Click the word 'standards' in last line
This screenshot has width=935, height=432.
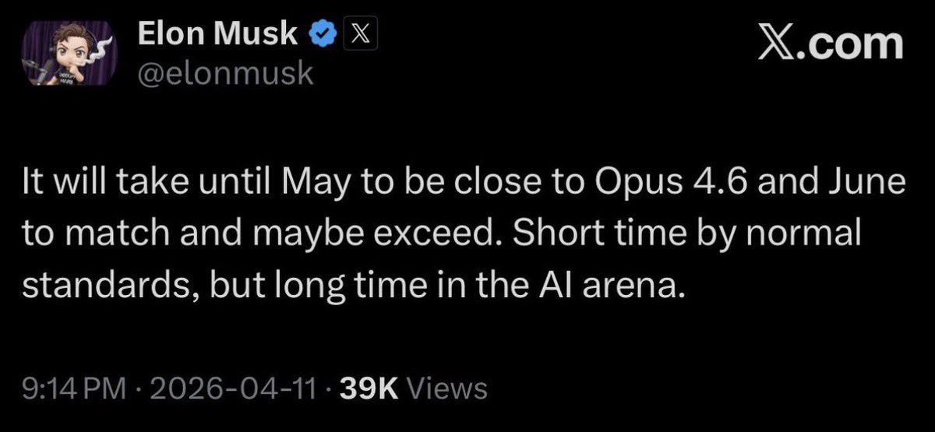[101, 288]
